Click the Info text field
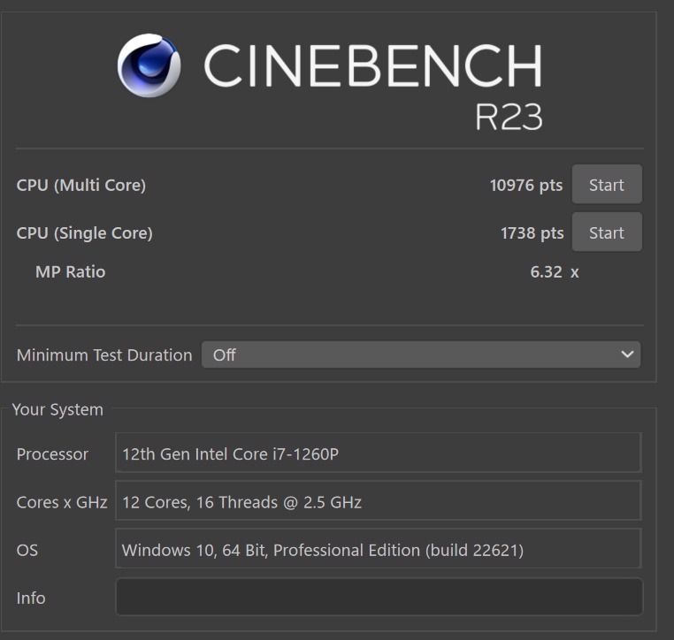The height and width of the screenshot is (640, 674). [x=379, y=597]
